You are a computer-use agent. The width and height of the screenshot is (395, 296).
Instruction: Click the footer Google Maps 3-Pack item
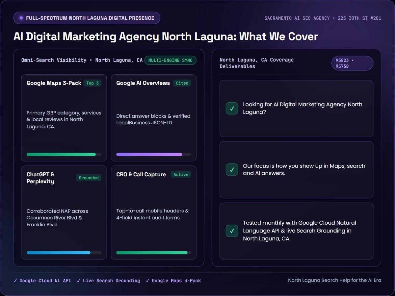click(173, 281)
